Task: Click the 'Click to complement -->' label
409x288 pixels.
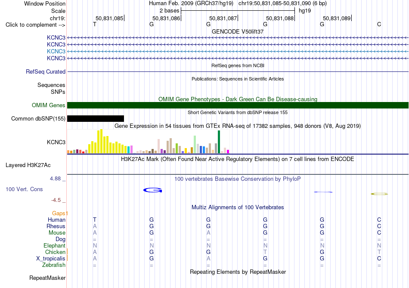Action: pos(35,25)
